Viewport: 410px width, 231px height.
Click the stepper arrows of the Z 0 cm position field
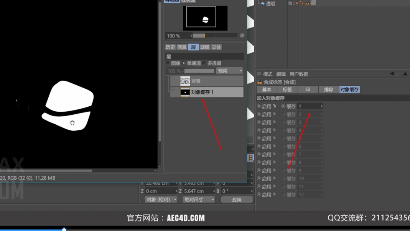point(176,191)
